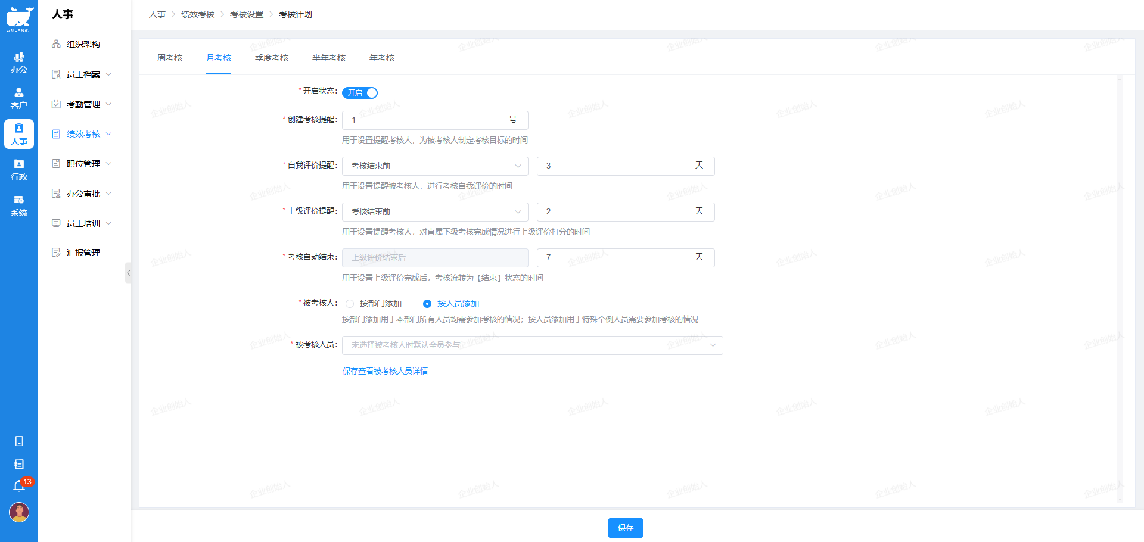Image resolution: width=1144 pixels, height=542 pixels.
Task: Click the 组织架构 menu icon
Action: click(56, 43)
